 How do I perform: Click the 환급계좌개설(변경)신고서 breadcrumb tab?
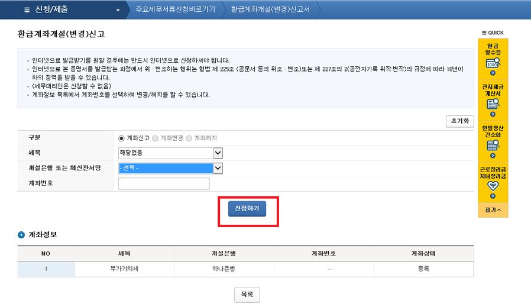tap(270, 10)
